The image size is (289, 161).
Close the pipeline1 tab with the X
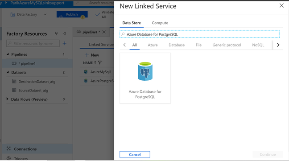(x=104, y=32)
